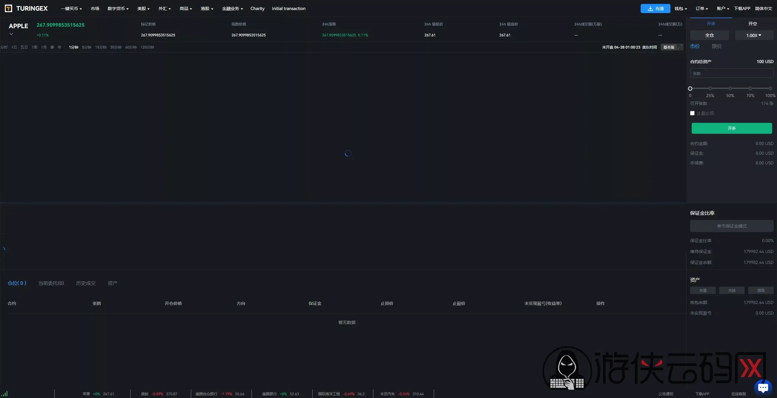777x398 pixels.
Task: Click the 充值 button in 资产 panel
Action: pos(703,290)
